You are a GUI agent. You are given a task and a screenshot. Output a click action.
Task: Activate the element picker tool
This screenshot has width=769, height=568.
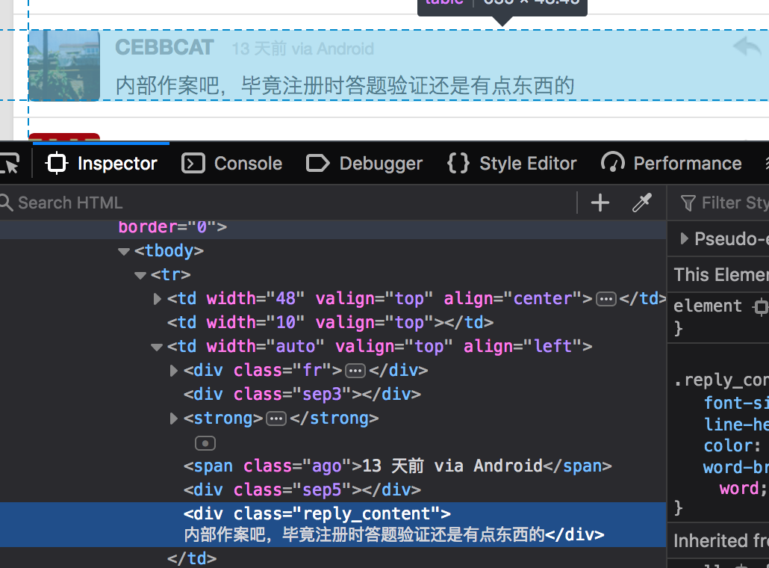pyautogui.click(x=9, y=163)
